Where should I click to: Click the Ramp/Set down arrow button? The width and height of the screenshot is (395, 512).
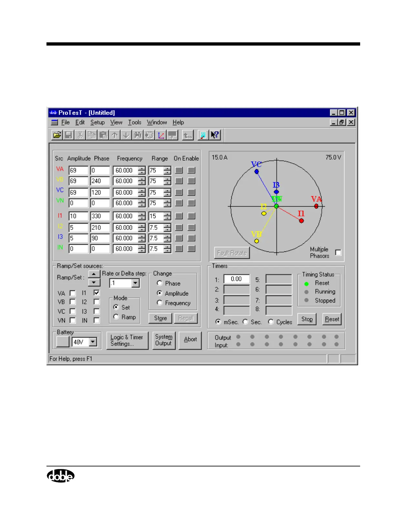[94, 282]
